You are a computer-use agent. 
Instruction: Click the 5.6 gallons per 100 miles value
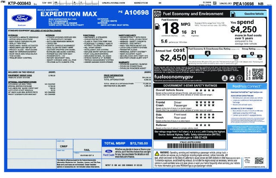coord(164,41)
